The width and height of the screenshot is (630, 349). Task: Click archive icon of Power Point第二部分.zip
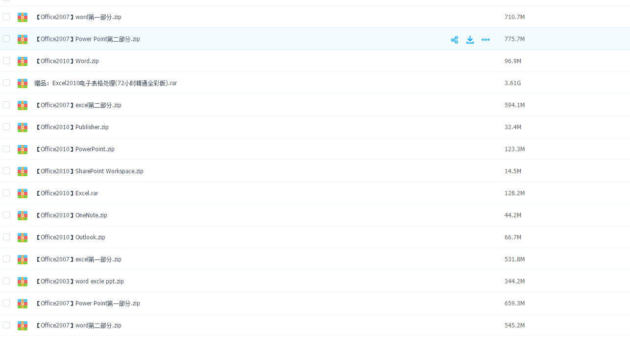[23, 39]
